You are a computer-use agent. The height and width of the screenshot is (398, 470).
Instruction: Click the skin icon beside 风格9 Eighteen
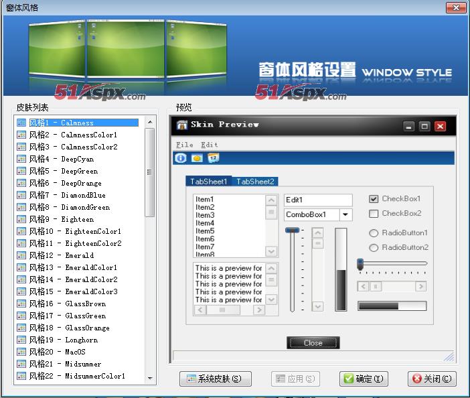pyautogui.click(x=21, y=219)
